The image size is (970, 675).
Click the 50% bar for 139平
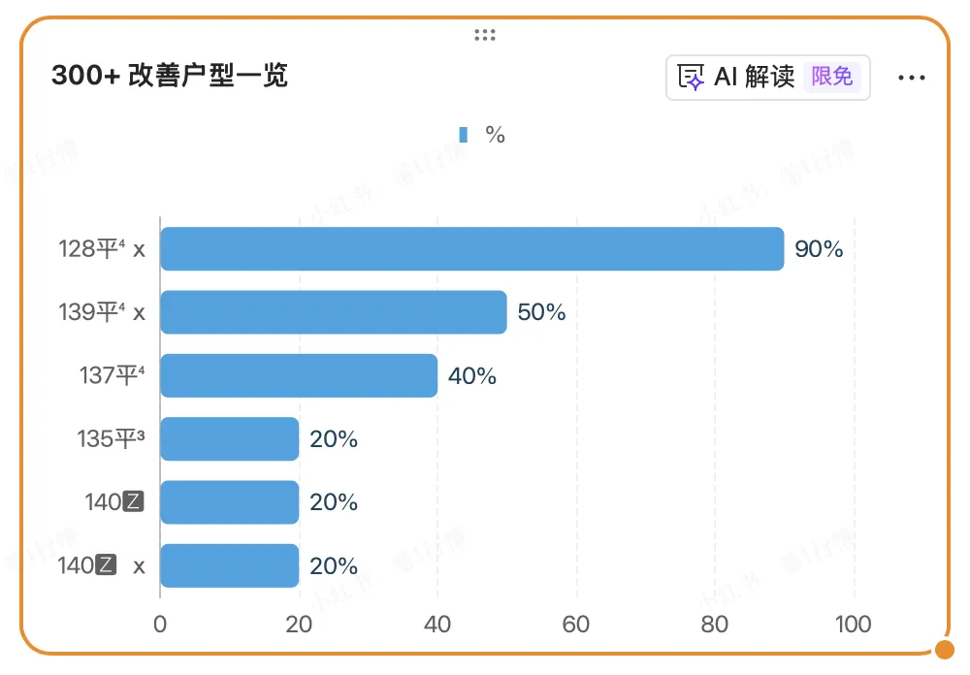click(334, 312)
